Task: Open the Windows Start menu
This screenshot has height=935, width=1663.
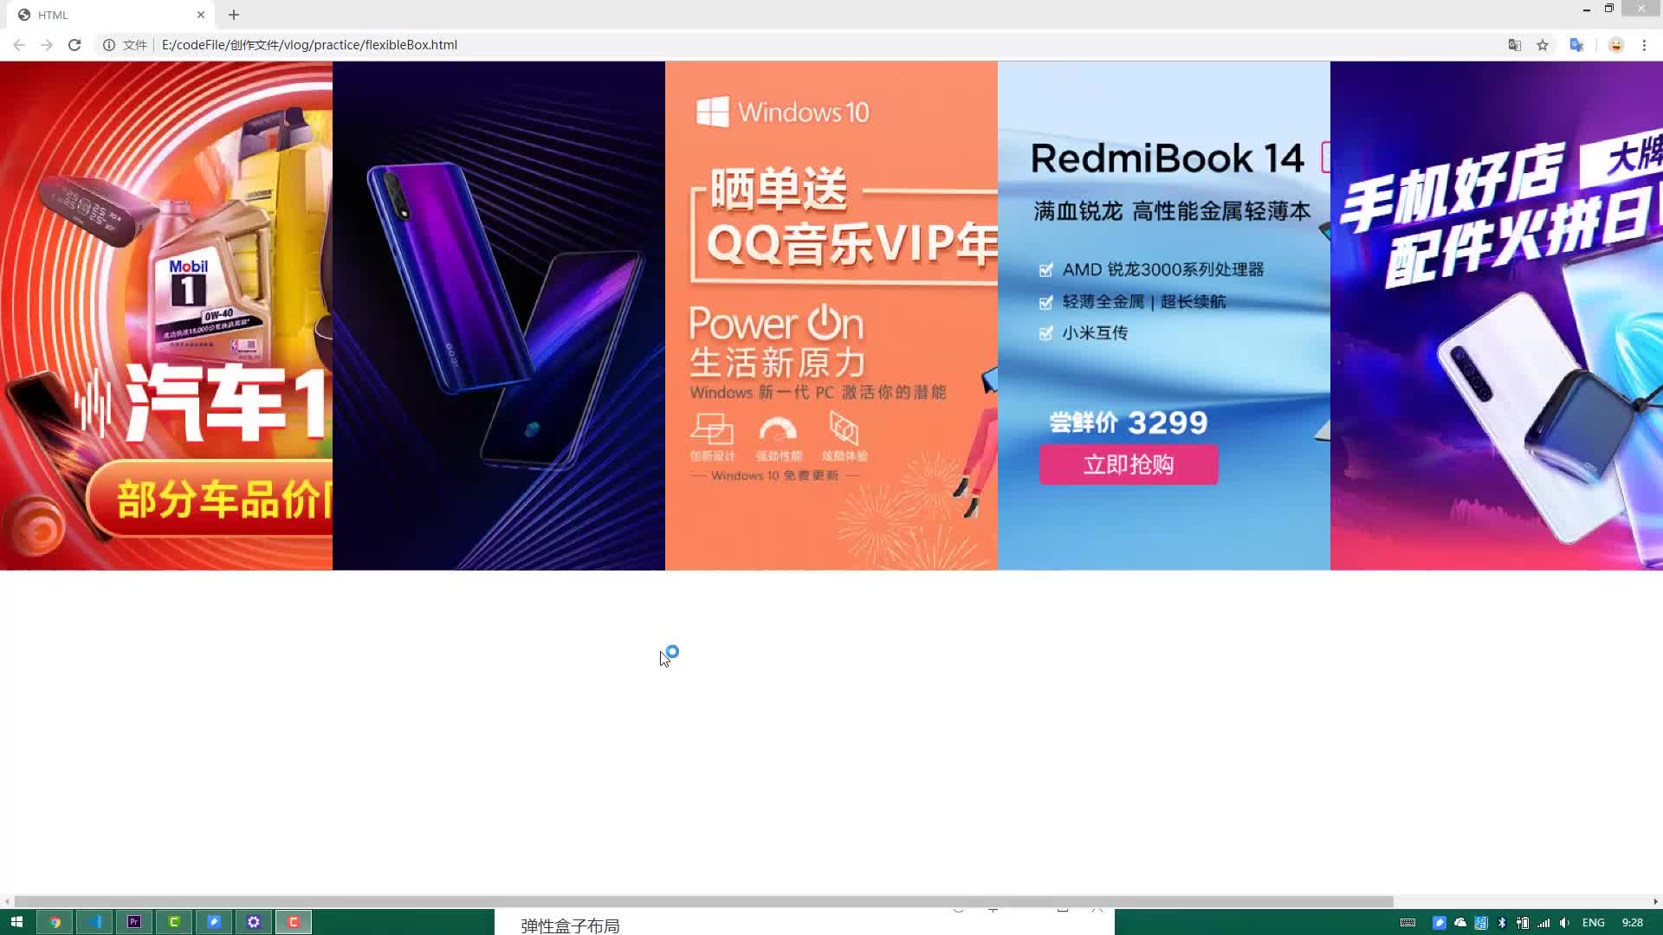Action: coord(16,922)
